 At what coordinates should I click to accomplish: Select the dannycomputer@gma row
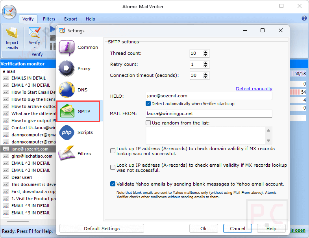coord(28,135)
